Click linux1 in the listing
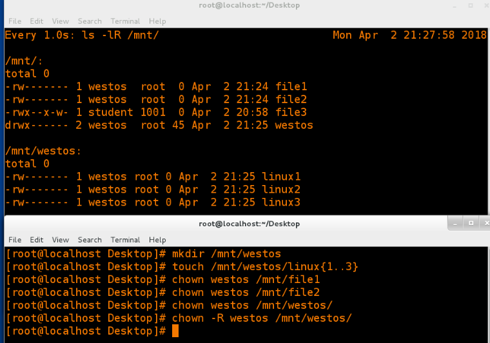 (x=281, y=177)
